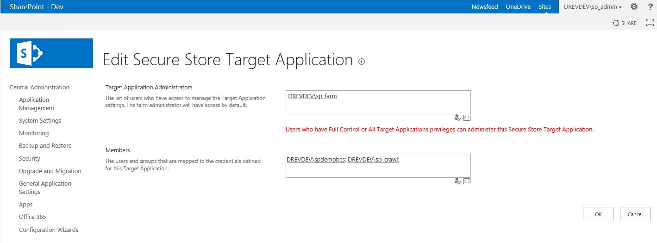Open System Settings section
Screen dimensions: 657x243
click(x=40, y=120)
